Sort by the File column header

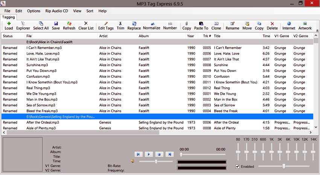pyautogui.click(x=61, y=36)
